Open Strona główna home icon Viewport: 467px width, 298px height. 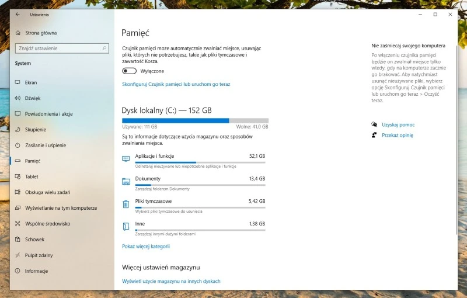tap(18, 33)
